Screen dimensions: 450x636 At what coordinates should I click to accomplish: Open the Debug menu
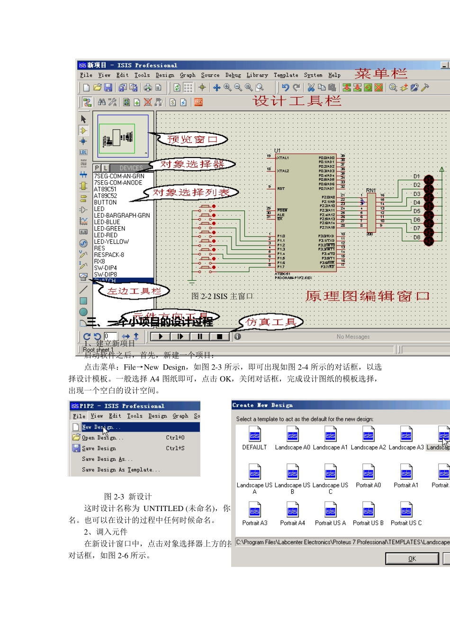click(233, 75)
